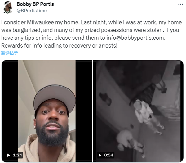Translate the post via 翻译帖子
This screenshot has height=163, width=186.
pos(10,53)
